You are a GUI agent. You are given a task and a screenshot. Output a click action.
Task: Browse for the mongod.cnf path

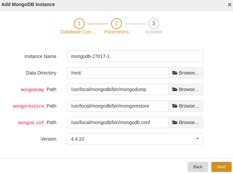point(186,122)
